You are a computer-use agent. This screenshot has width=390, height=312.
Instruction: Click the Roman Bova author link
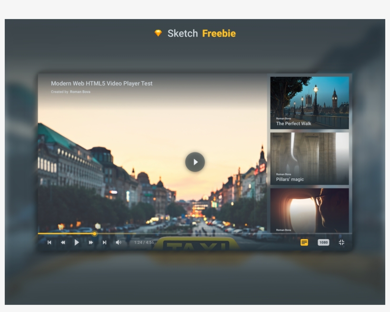point(80,92)
